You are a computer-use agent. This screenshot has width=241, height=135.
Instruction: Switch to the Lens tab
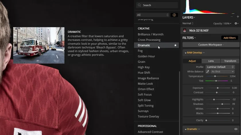pos(211,61)
